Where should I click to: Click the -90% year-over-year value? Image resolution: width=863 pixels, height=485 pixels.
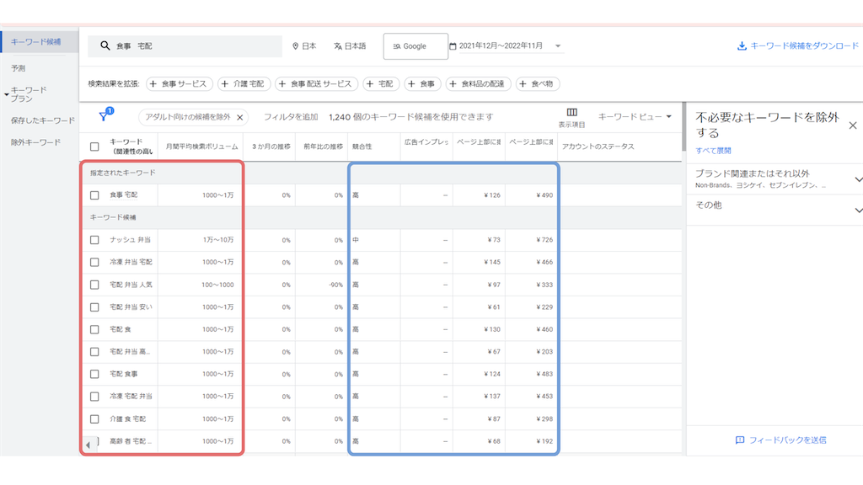pyautogui.click(x=335, y=285)
